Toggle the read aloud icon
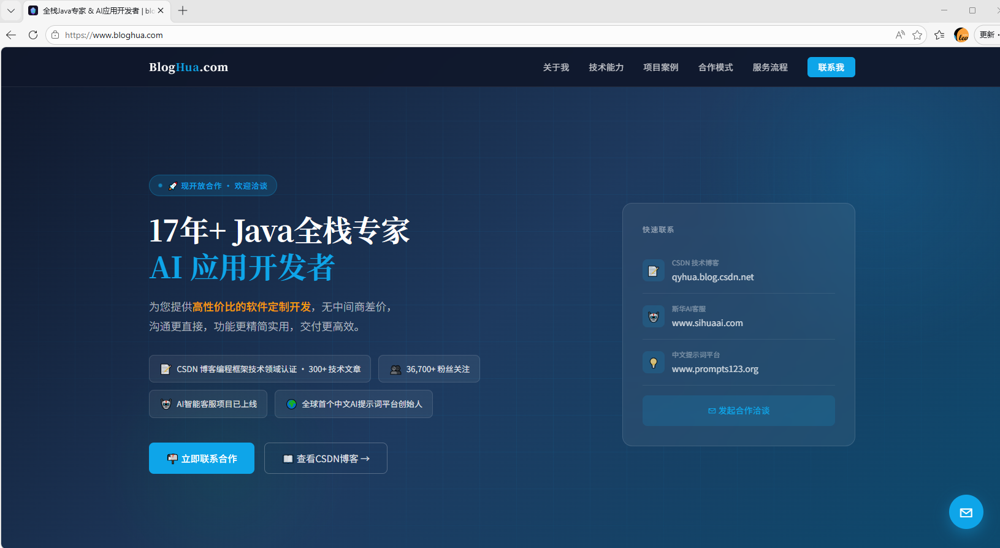1000x548 pixels. coord(899,35)
